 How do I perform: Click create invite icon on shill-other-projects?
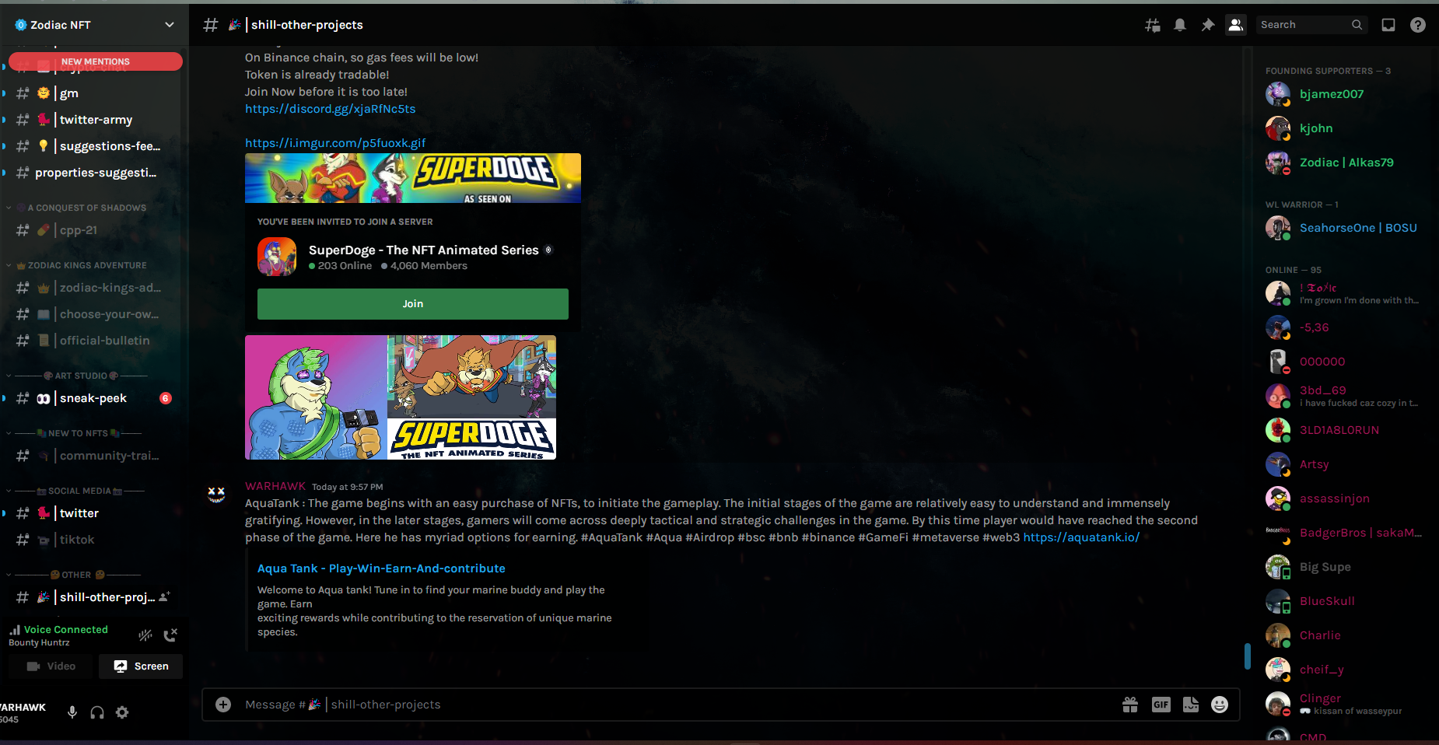click(164, 597)
